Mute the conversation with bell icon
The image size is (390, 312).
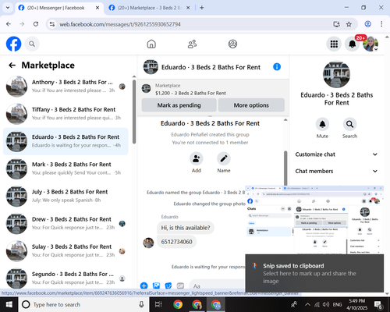322,124
